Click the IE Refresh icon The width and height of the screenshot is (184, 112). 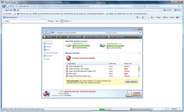139,6
